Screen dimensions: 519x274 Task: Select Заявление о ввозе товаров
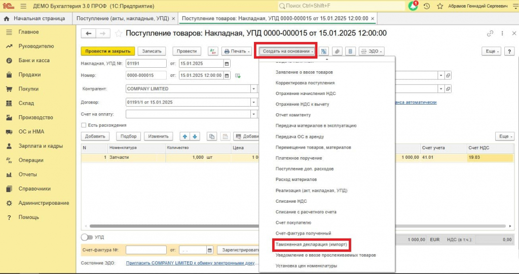[304, 72]
